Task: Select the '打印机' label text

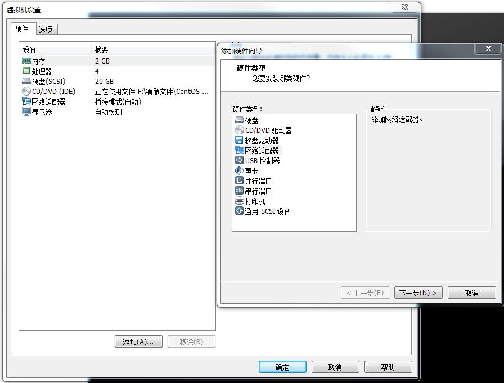Action: click(x=255, y=201)
